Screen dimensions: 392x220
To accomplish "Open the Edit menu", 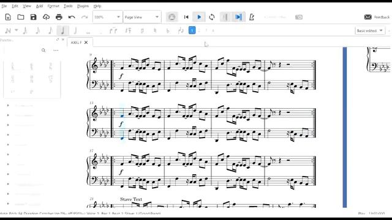I will 15,5.
